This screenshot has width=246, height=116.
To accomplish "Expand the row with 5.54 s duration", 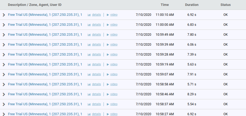I will pos(4,104).
